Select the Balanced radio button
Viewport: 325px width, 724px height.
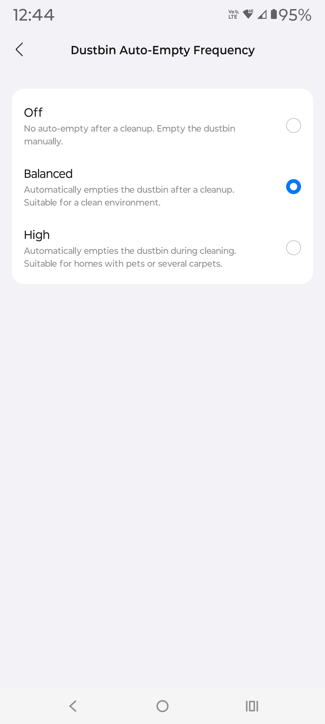pyautogui.click(x=293, y=187)
